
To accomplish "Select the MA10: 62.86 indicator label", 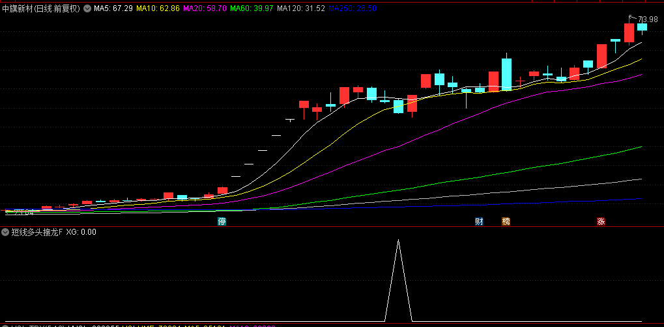I will point(158,8).
